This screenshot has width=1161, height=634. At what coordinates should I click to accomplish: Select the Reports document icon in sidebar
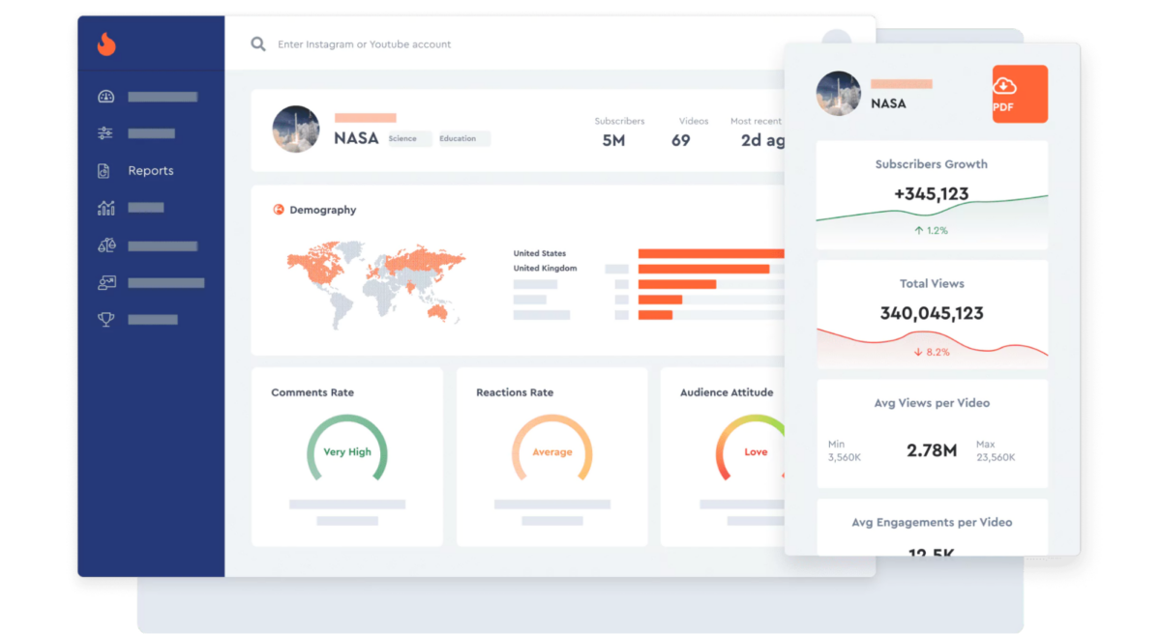pos(105,170)
